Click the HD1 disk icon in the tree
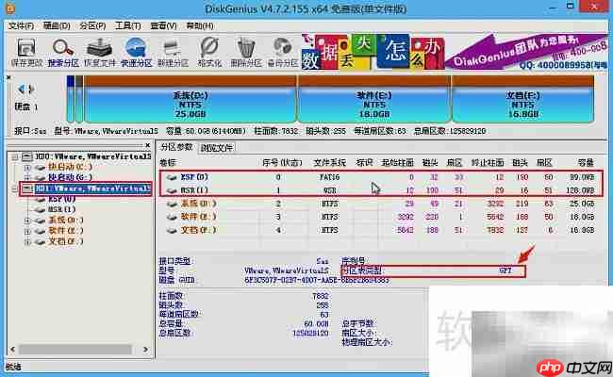This screenshot has height=377, width=613. click(27, 189)
